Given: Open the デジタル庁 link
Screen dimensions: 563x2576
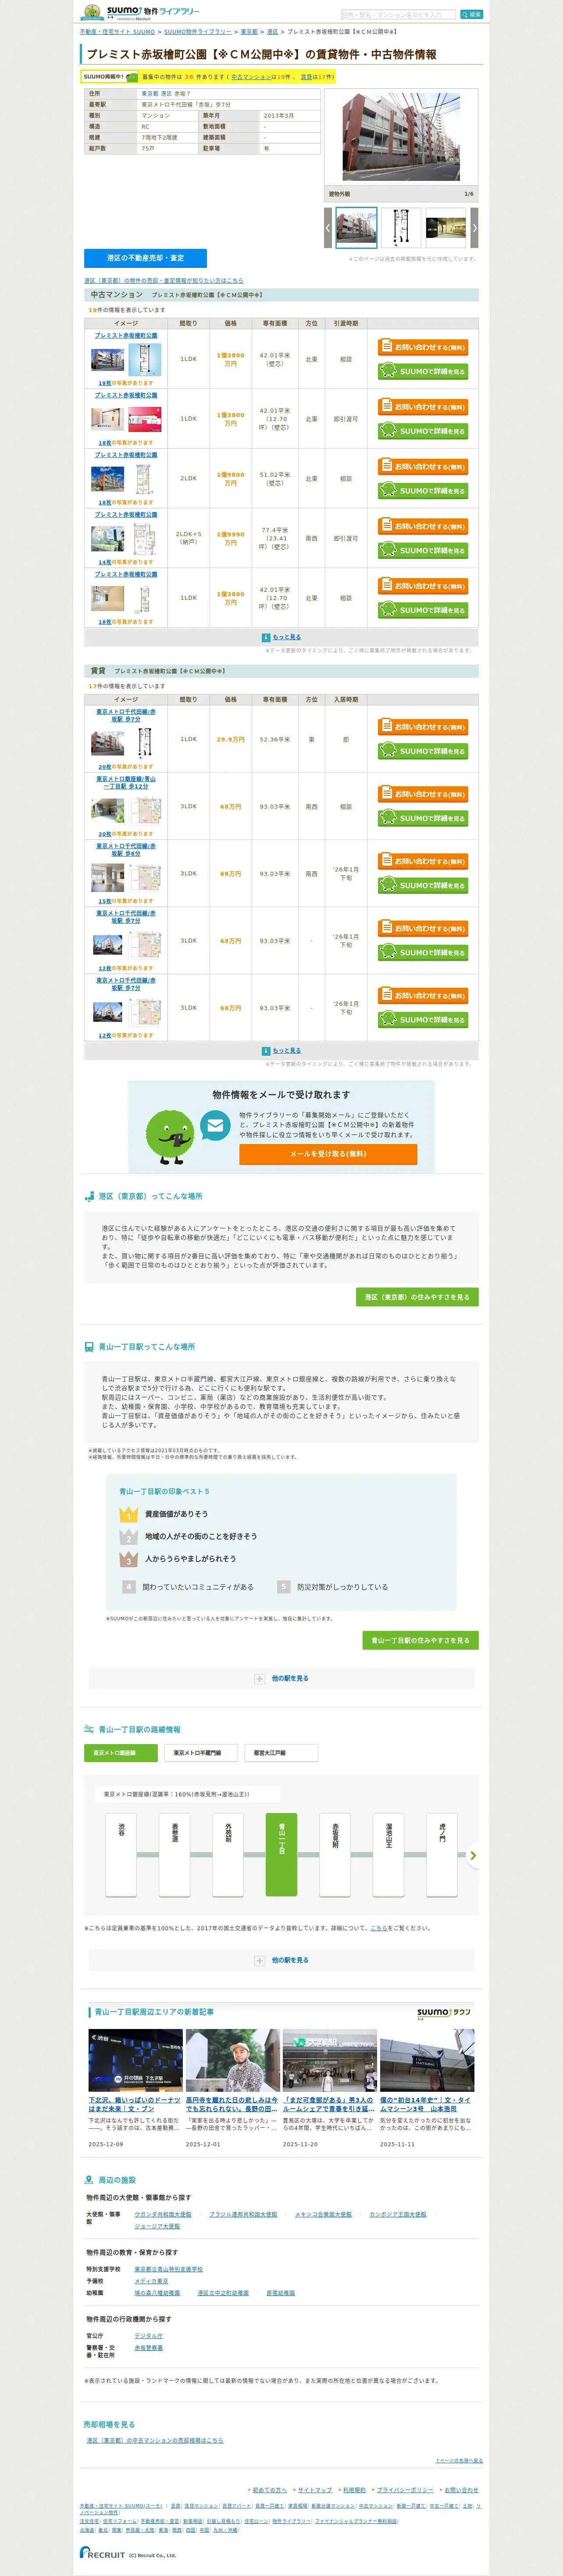Looking at the screenshot, I should (149, 2336).
